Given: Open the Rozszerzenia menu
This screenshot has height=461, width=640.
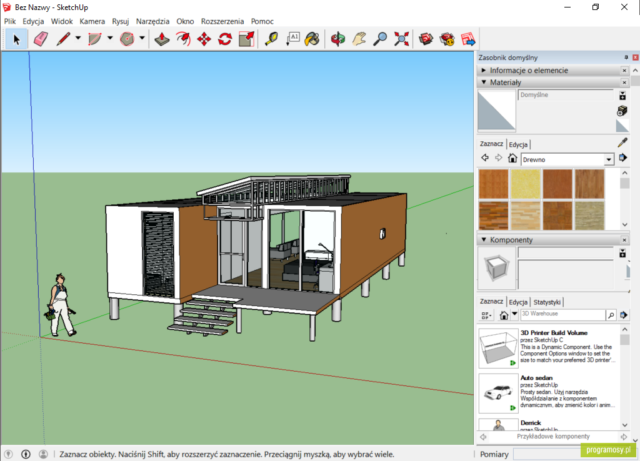Looking at the screenshot, I should [x=222, y=21].
